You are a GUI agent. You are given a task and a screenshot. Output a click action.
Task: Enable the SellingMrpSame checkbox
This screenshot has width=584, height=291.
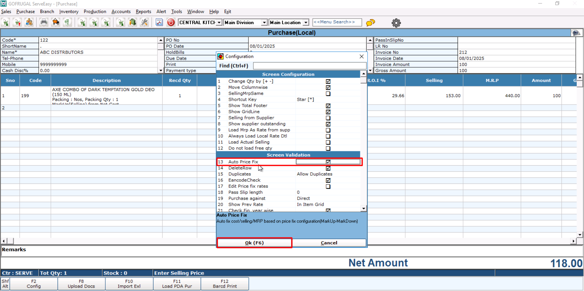[x=328, y=93]
